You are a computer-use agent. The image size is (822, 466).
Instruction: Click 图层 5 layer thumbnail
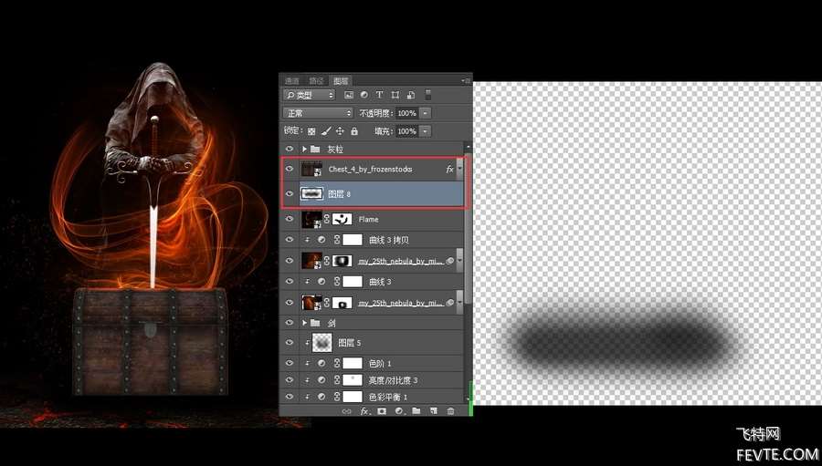coord(321,342)
